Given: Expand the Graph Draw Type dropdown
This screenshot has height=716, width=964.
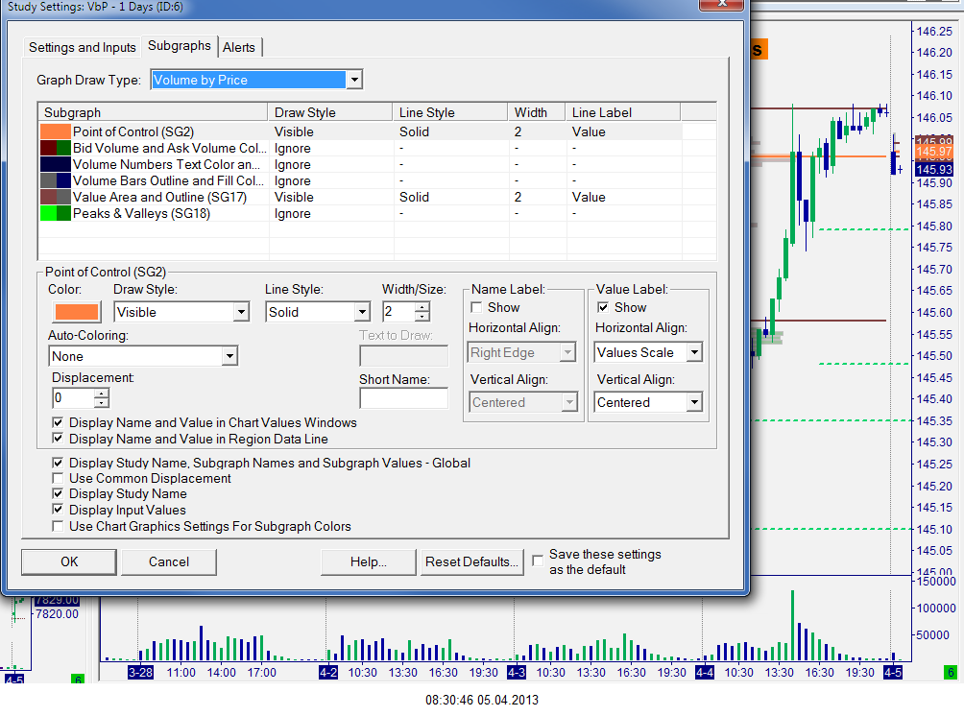Looking at the screenshot, I should click(353, 80).
